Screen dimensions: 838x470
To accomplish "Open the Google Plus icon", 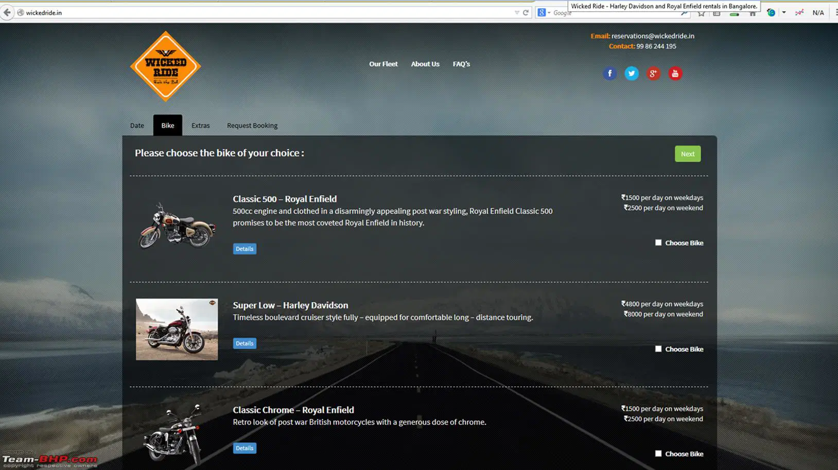I will pos(653,74).
